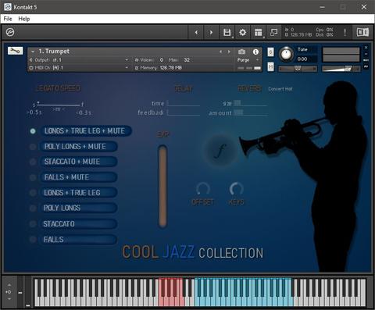
Task: Click the POLY LONGS + MUTE button
Action: (x=78, y=147)
